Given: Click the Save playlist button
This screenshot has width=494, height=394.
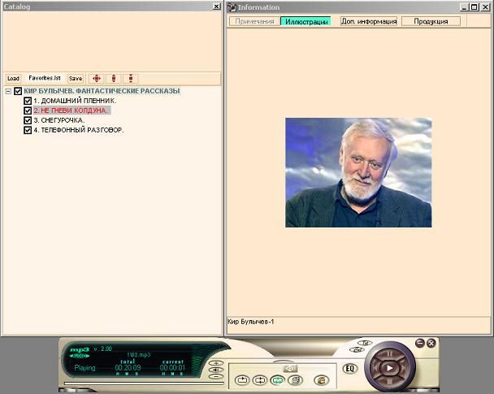Looking at the screenshot, I should tap(76, 79).
